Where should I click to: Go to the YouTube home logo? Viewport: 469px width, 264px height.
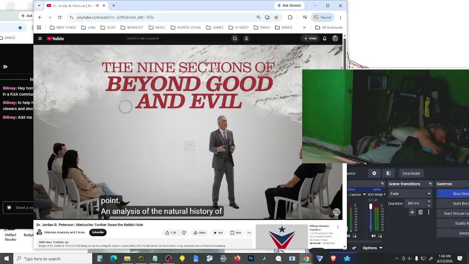tap(55, 38)
